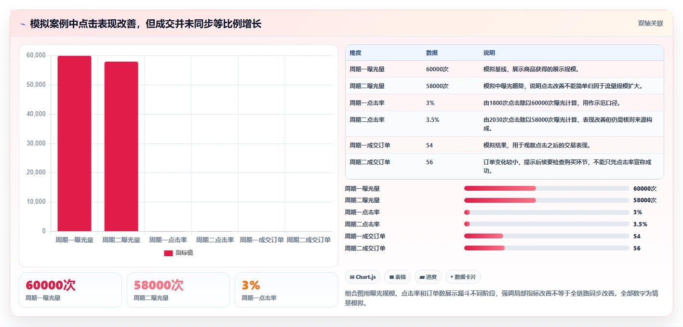Click the 周期二曝光量 progress bar
Viewport: 683px width, 327px height.
[547, 200]
